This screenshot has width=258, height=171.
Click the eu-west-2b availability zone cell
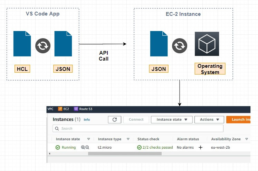[220, 147]
